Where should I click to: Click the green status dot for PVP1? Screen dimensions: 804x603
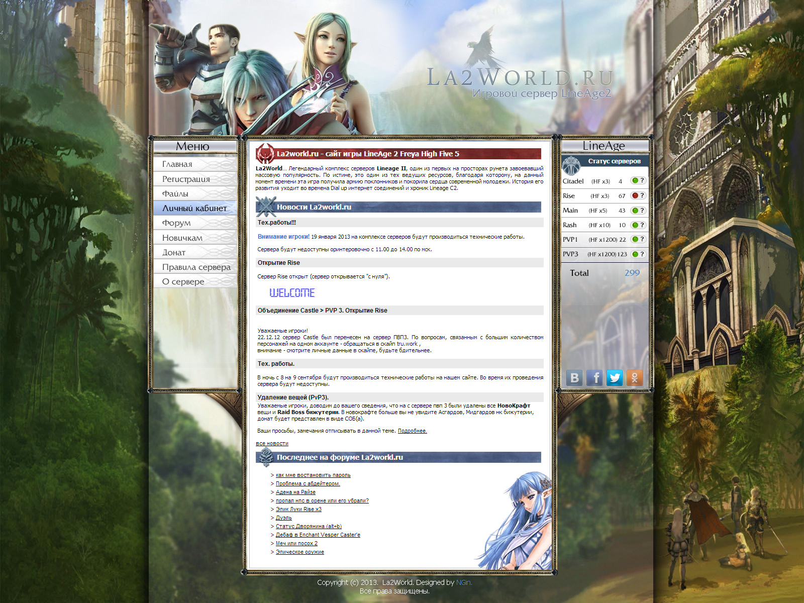635,239
